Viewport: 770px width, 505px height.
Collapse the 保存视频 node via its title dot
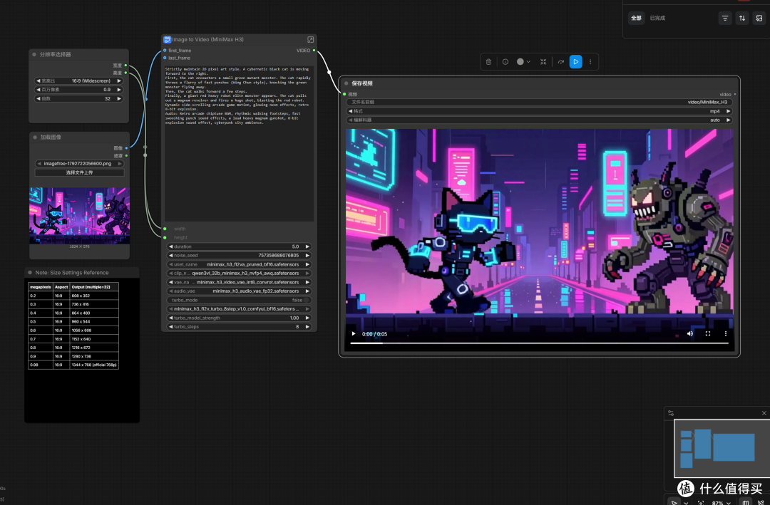(x=346, y=83)
